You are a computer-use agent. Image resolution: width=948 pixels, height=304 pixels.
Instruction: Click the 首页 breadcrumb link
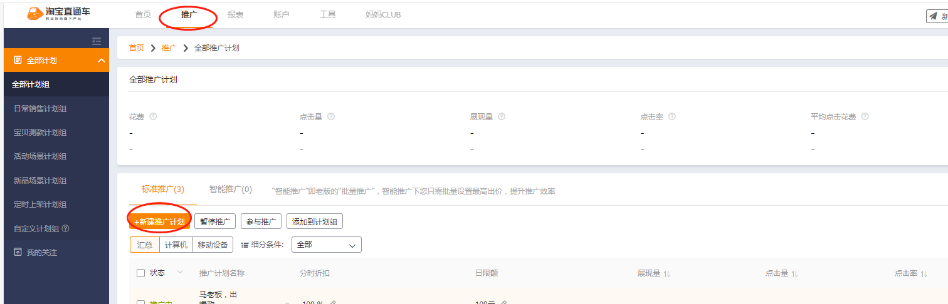(x=137, y=48)
